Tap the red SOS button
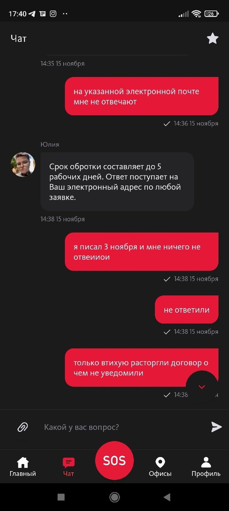This screenshot has height=511, width=229. (114, 461)
